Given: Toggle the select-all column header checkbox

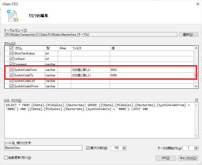Looking at the screenshot, I should [x=11, y=48].
